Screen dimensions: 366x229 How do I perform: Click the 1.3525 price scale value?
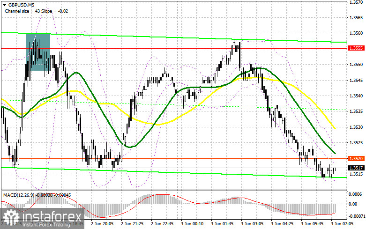(x=356, y=142)
